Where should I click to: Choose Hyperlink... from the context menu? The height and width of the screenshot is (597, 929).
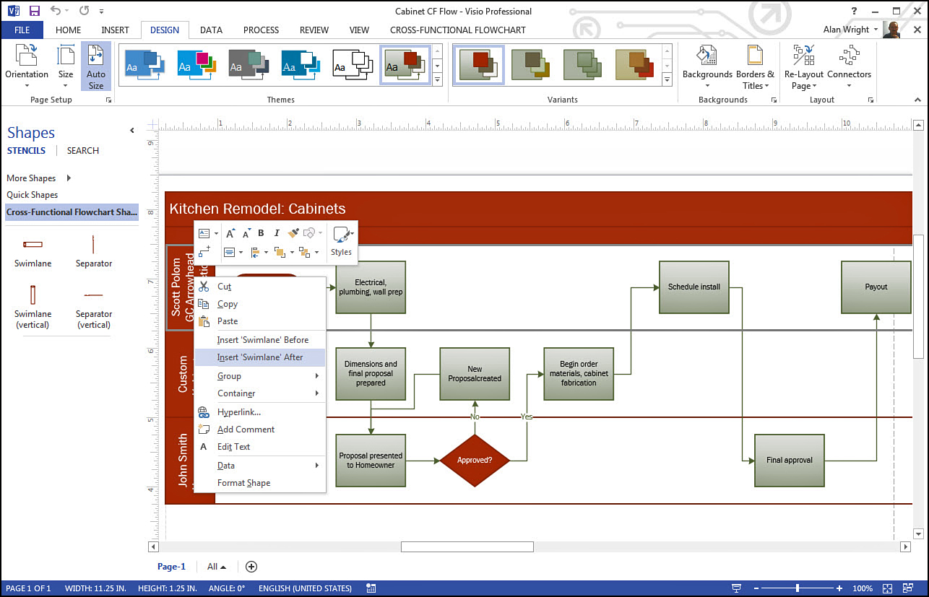260,412
